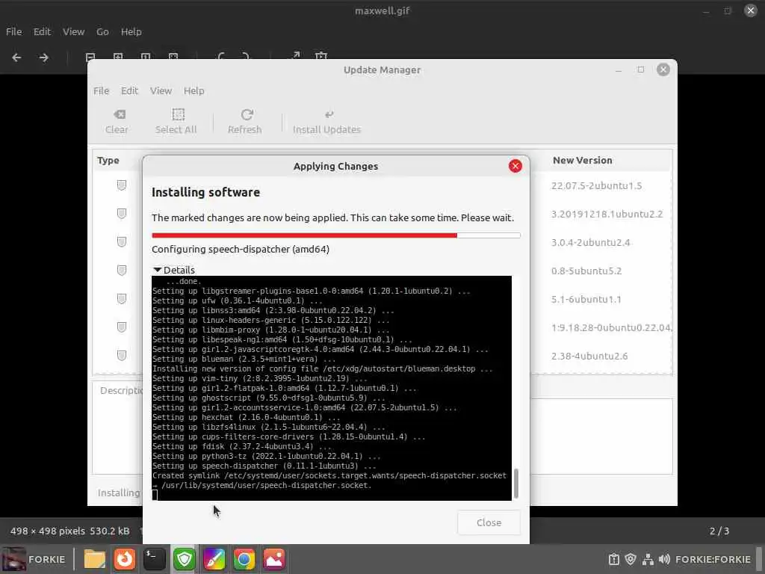Open Update Manager File menu
This screenshot has width=765, height=574.
(x=102, y=90)
